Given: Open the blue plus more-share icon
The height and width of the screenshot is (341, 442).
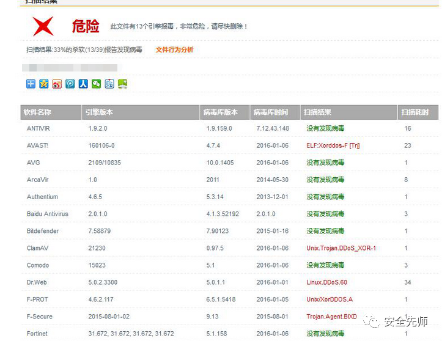Looking at the screenshot, I should pyautogui.click(x=31, y=84).
